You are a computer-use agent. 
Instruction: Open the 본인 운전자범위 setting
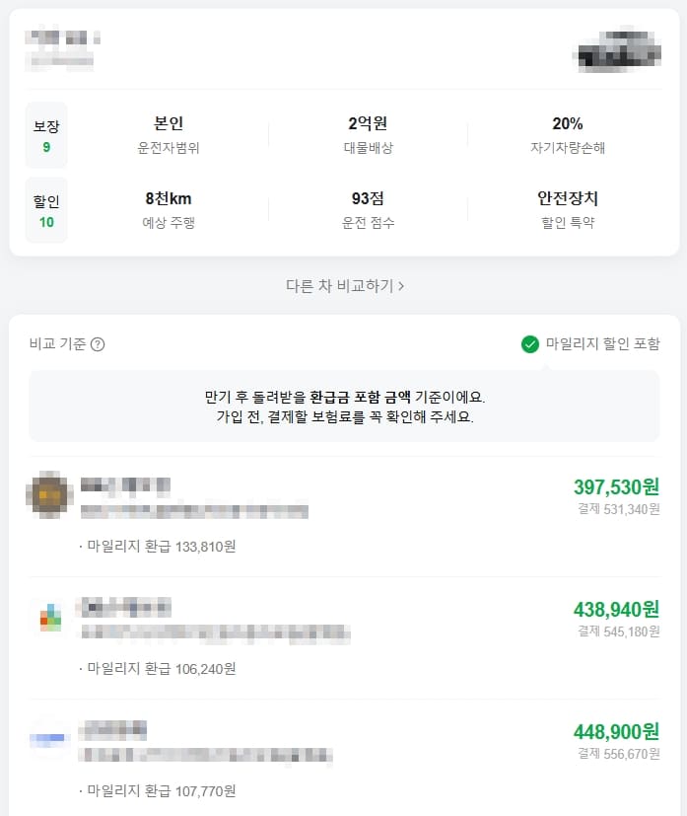[x=170, y=132]
